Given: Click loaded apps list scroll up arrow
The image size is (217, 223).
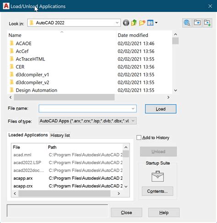Looking at the screenshot, I should coord(126,147).
